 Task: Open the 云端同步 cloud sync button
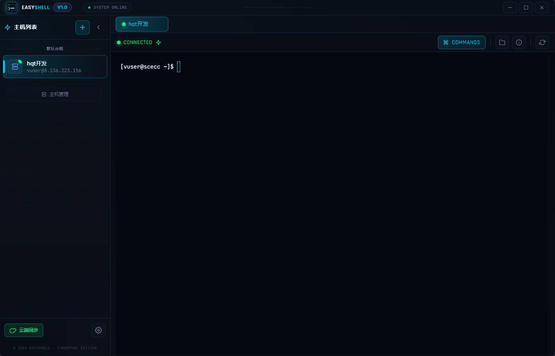24,330
